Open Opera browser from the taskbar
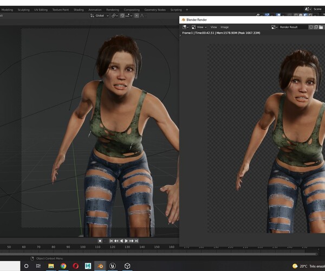The image size is (325, 271). [x=76, y=266]
